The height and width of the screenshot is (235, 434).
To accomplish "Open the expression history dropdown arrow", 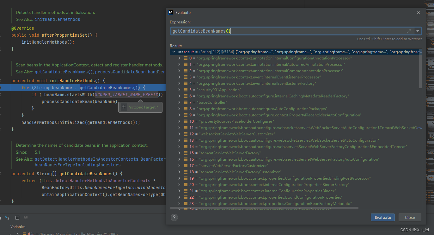I will [x=418, y=31].
